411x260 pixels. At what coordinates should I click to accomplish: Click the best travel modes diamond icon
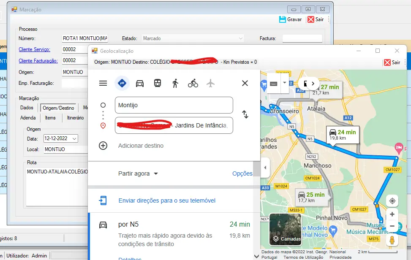coord(122,83)
